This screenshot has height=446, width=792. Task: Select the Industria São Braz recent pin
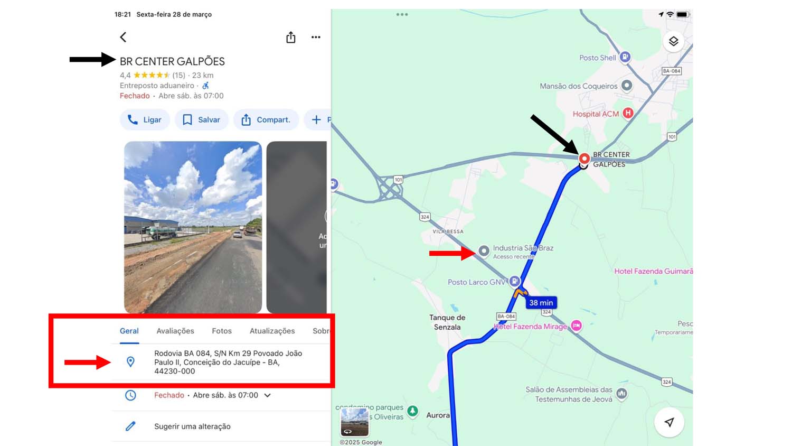pos(484,250)
